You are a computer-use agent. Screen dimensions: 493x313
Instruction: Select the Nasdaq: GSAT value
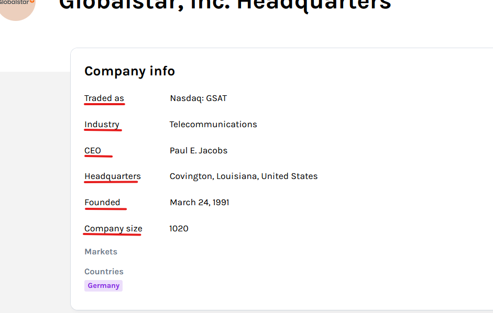point(199,98)
